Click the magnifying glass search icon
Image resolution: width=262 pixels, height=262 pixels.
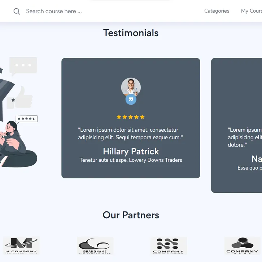coord(17,11)
